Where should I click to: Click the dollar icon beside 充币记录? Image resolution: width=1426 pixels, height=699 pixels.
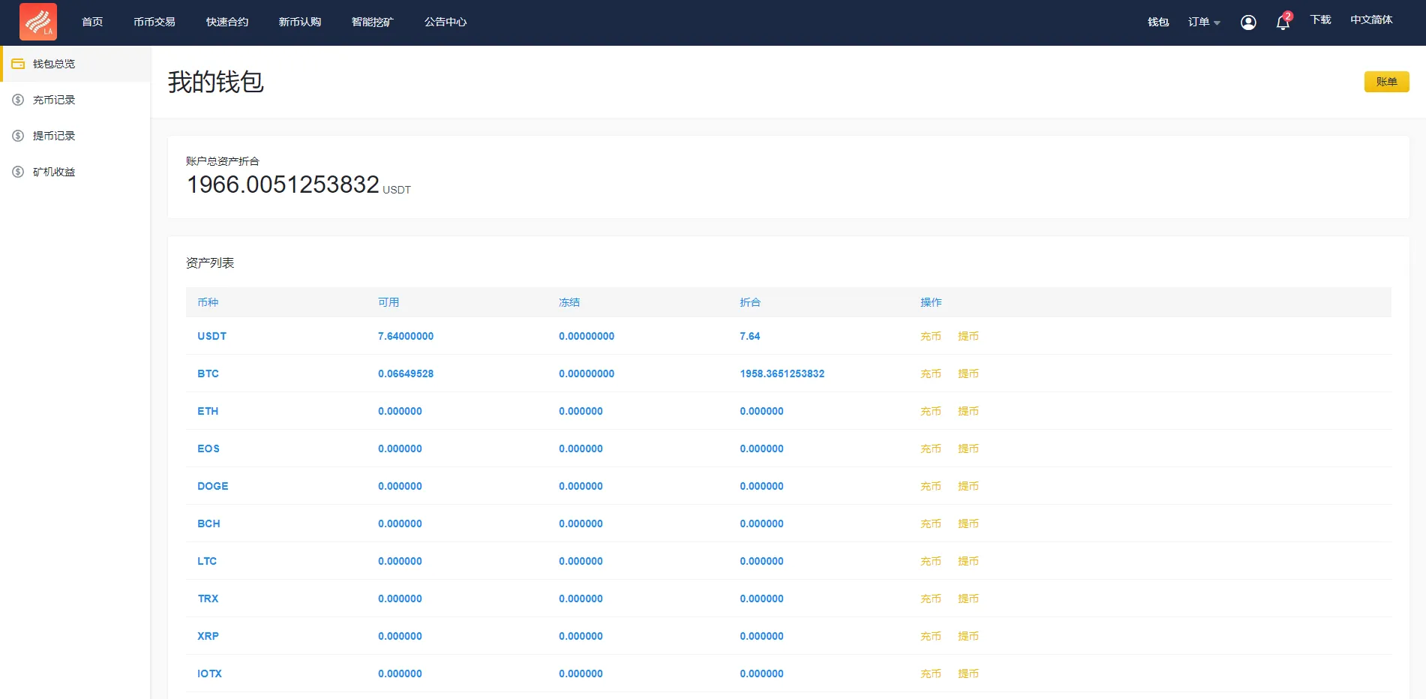coord(18,100)
